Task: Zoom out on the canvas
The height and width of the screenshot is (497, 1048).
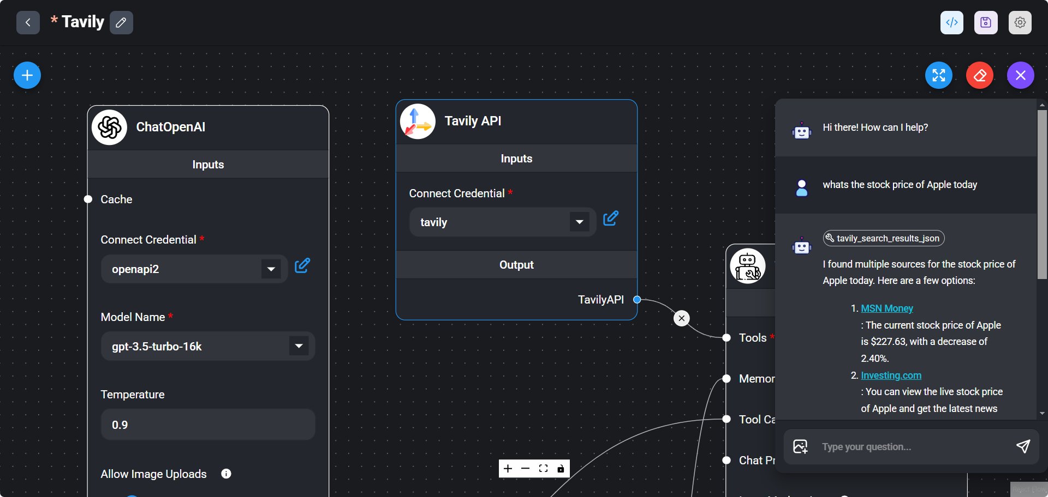Action: click(525, 469)
